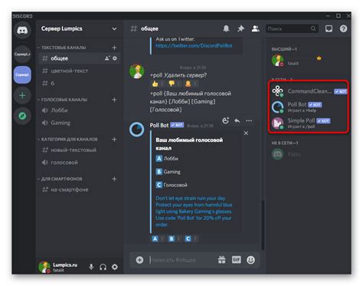Join the Лобби voice channel
The image size is (363, 286).
[80, 110]
